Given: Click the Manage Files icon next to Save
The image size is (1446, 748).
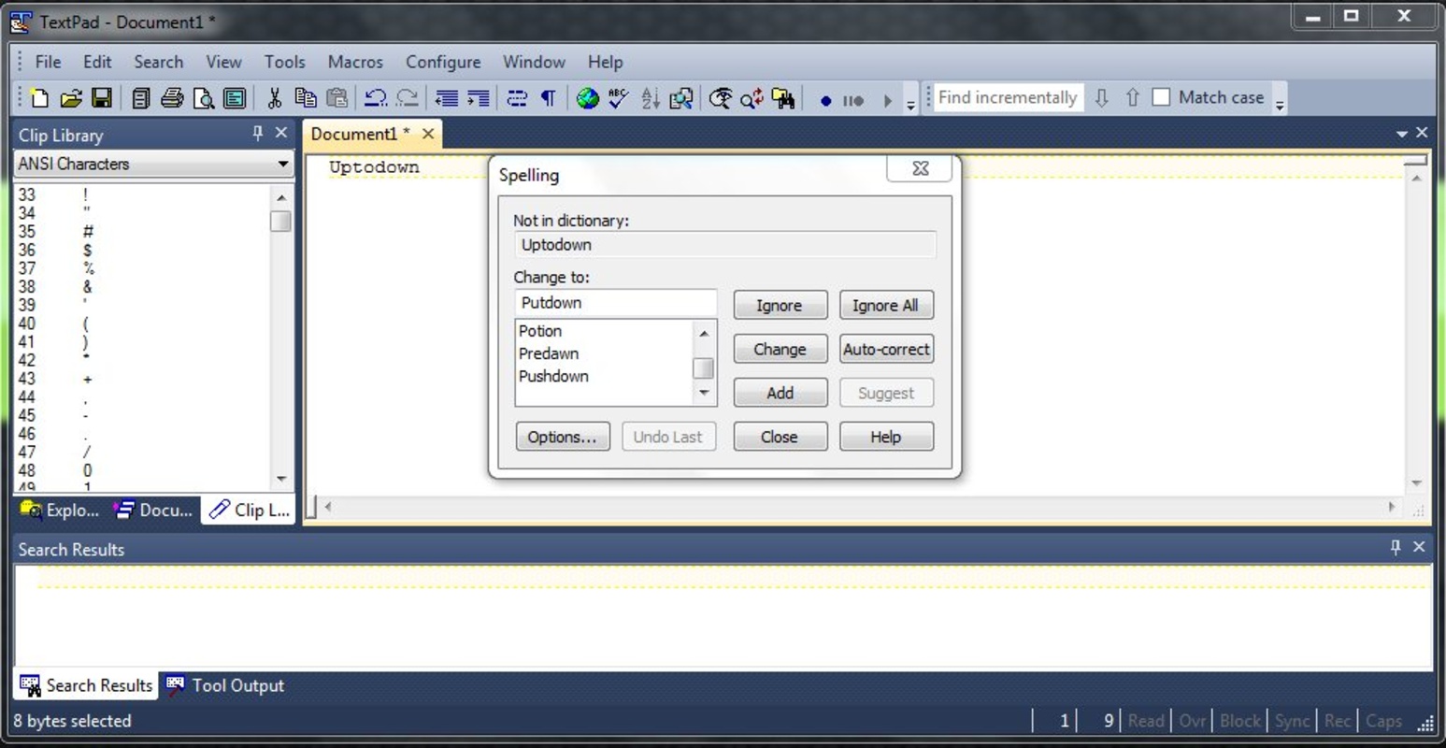Looking at the screenshot, I should coord(140,98).
